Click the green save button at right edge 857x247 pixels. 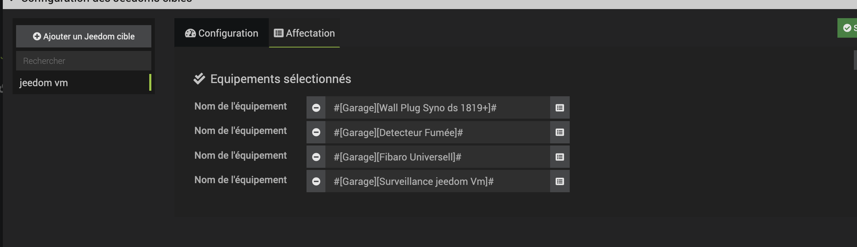pyautogui.click(x=848, y=28)
